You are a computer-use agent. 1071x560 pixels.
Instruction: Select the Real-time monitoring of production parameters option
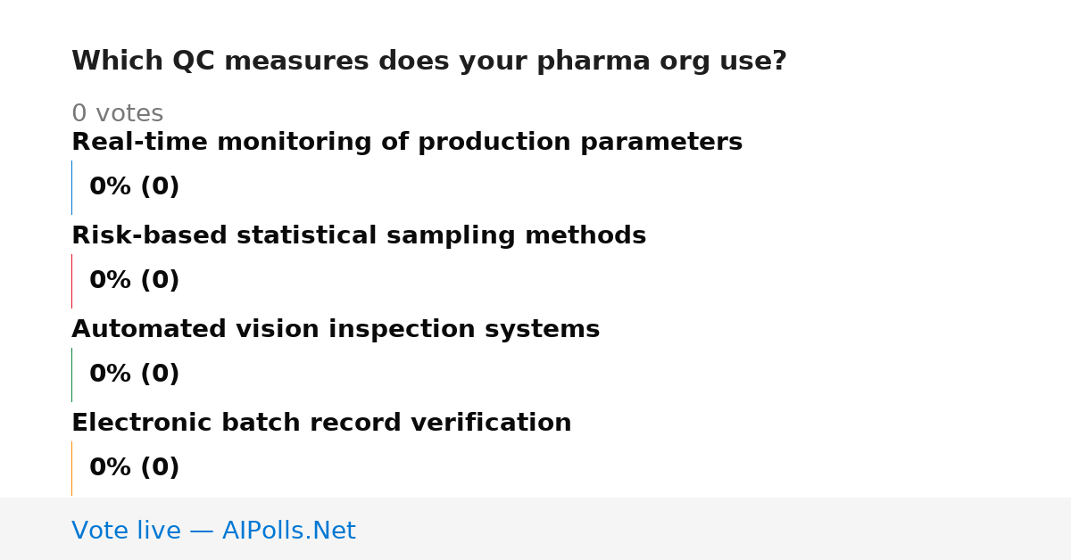click(407, 143)
